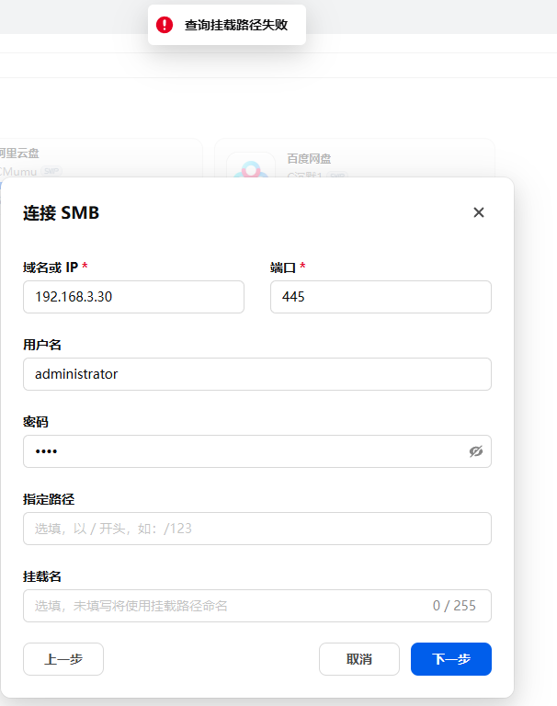
Task: Click the 端口 field showing 445
Action: tap(381, 297)
